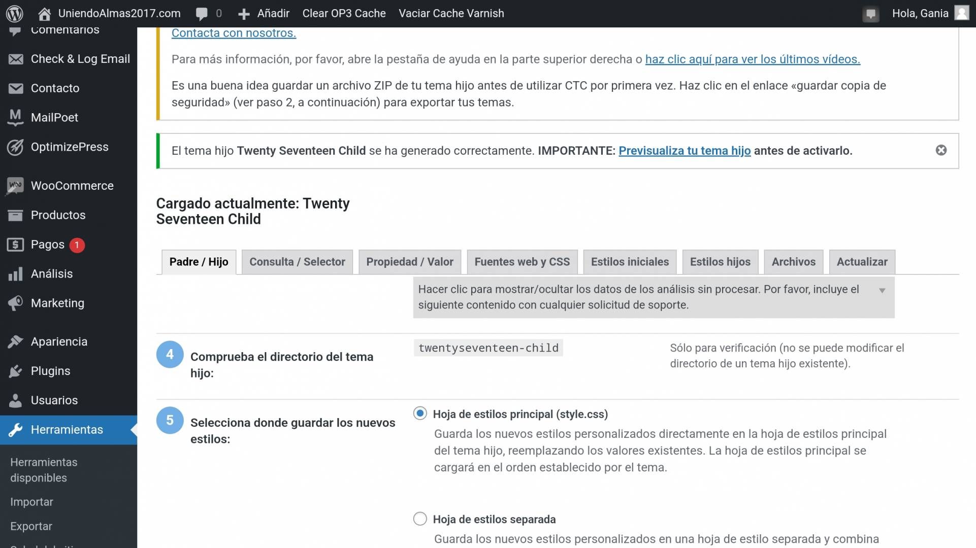Click the Herramientas wrench icon

tap(16, 430)
